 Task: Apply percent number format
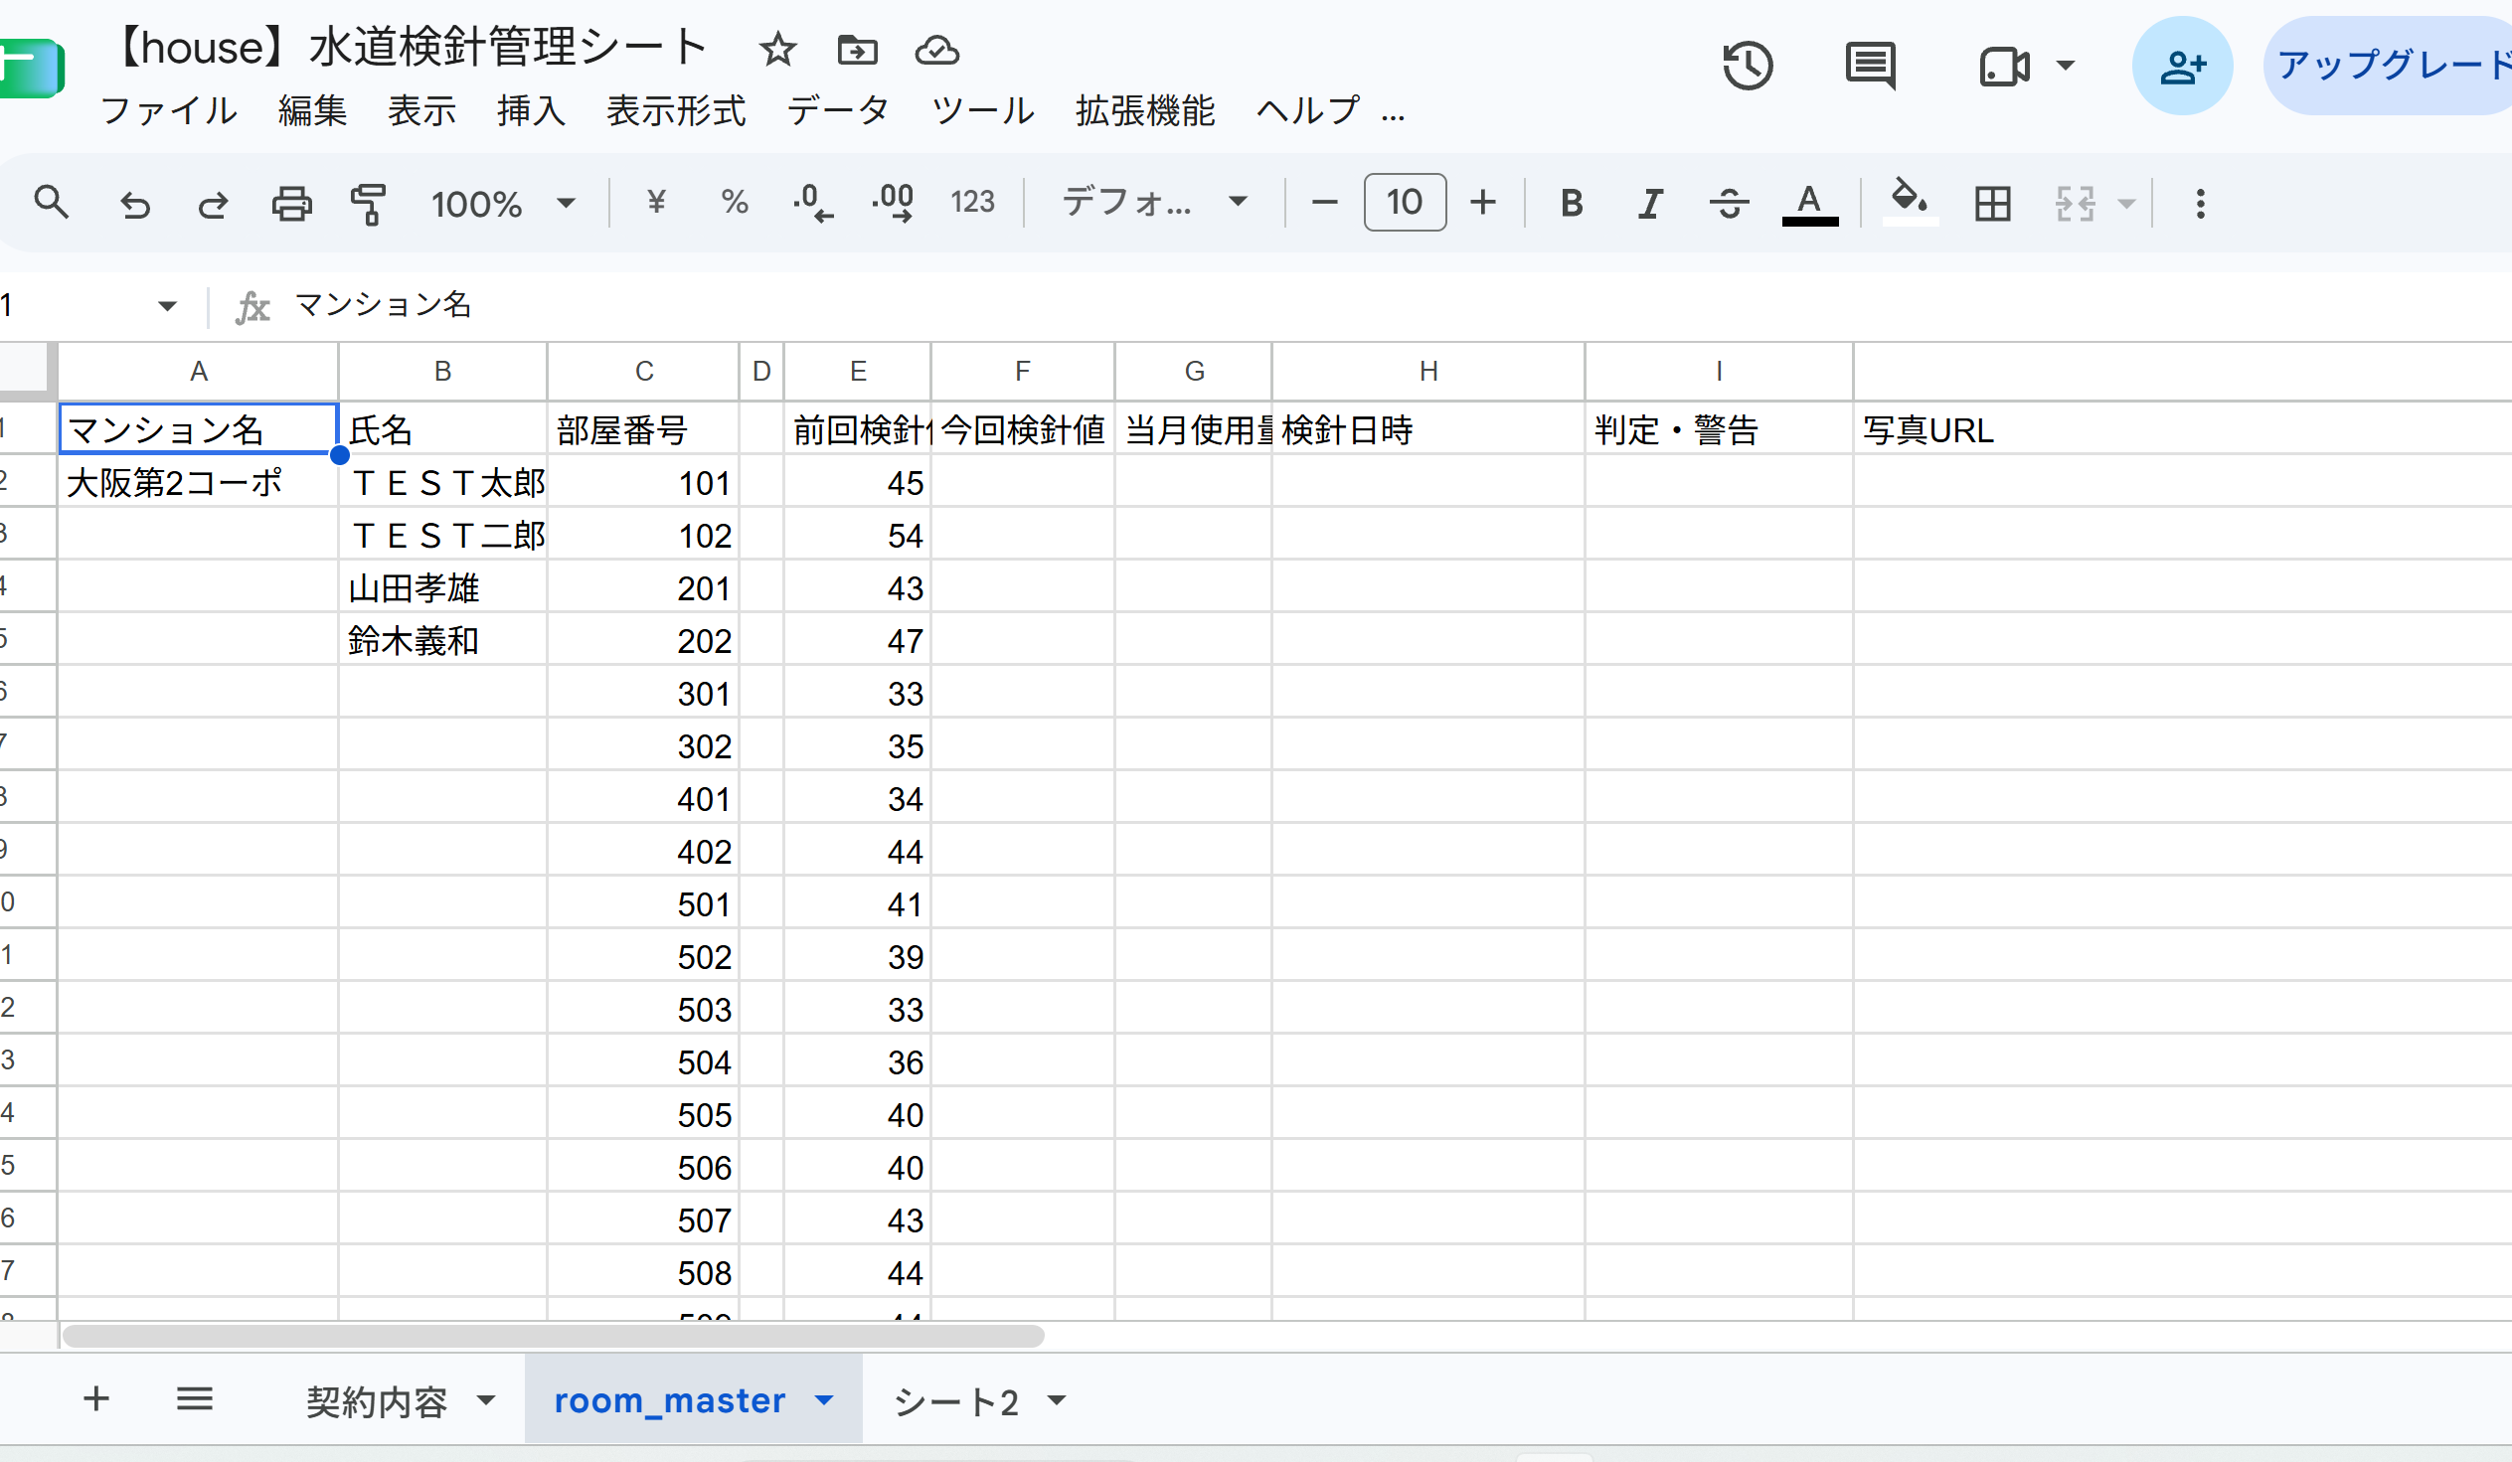click(x=735, y=203)
